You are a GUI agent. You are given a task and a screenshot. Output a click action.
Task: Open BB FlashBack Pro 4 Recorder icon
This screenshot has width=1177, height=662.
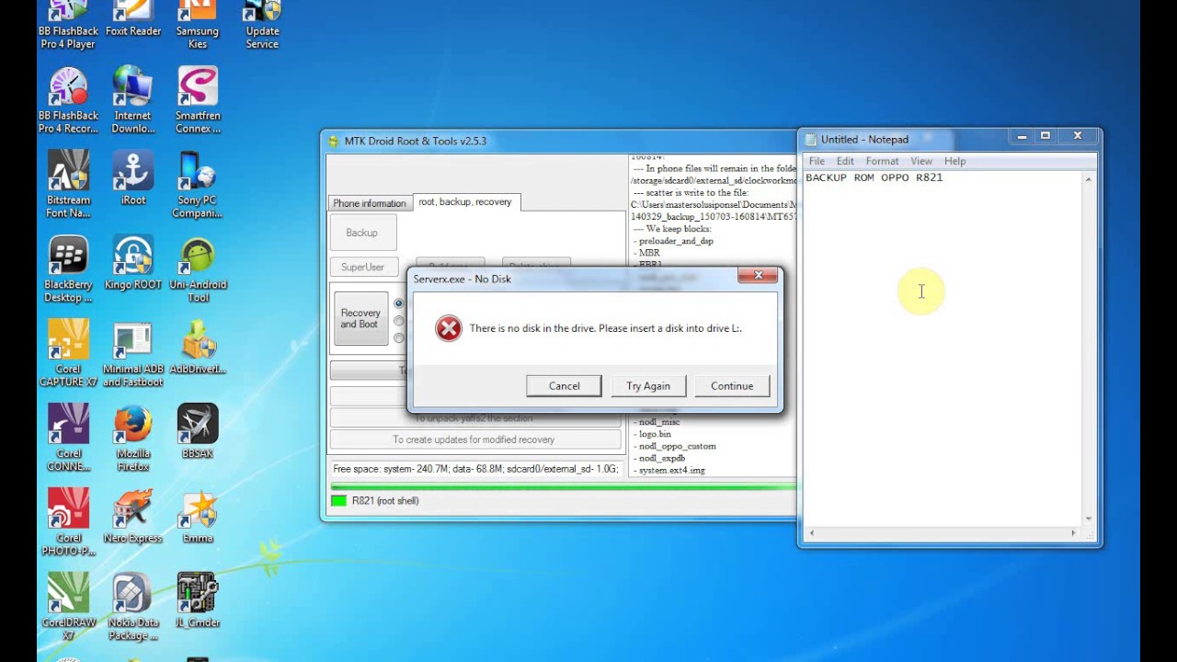(68, 101)
